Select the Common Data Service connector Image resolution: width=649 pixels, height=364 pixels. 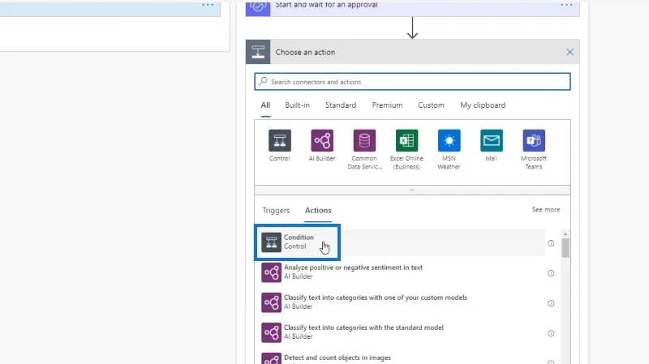[364, 140]
